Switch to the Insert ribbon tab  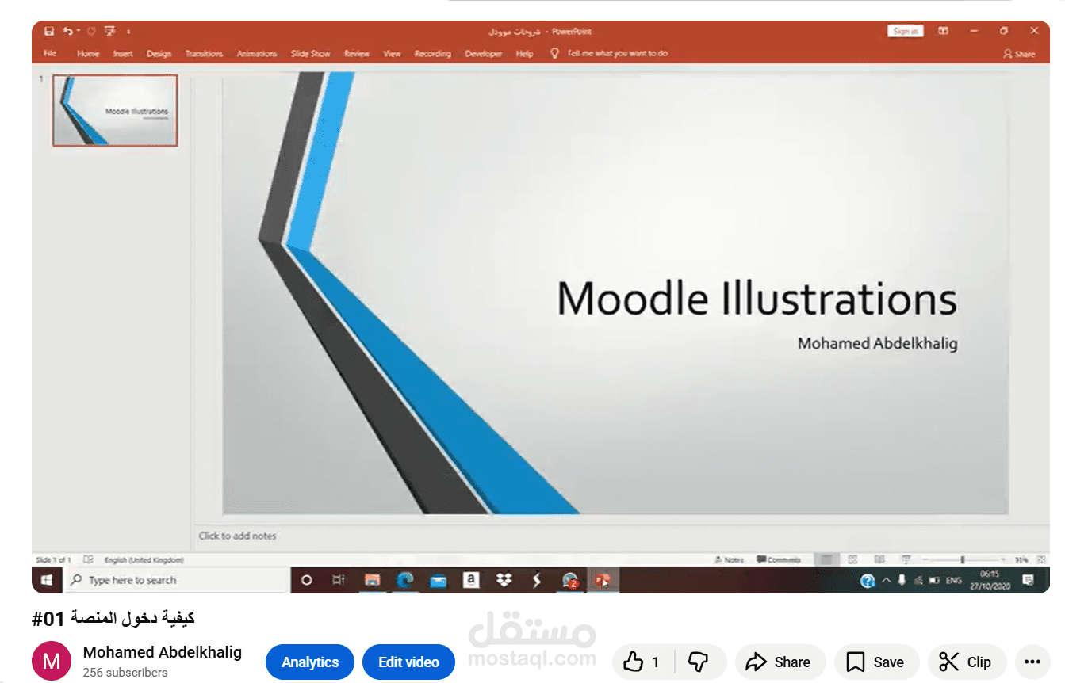tap(123, 54)
